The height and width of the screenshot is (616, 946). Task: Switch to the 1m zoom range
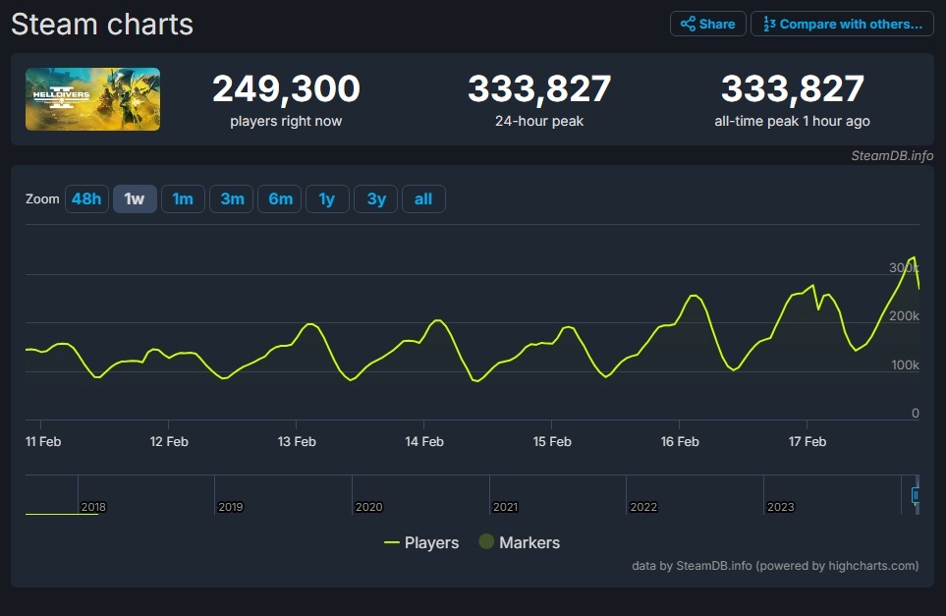tap(183, 198)
